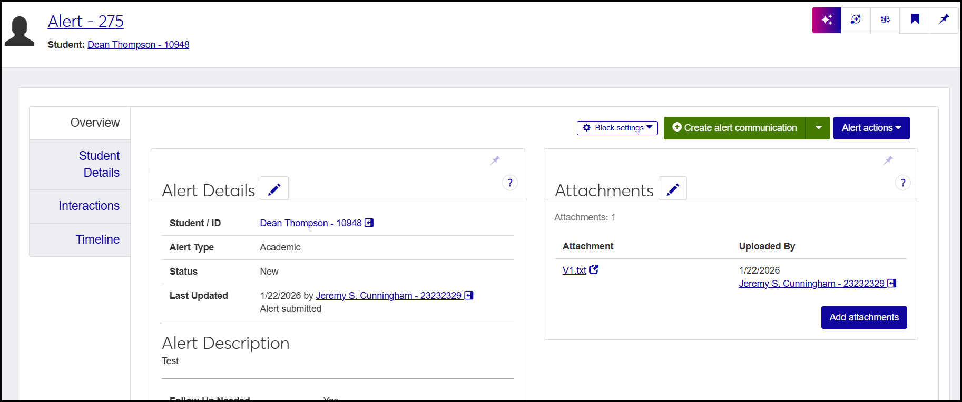
Task: Edit Attachments with the pencil icon
Action: [x=673, y=188]
